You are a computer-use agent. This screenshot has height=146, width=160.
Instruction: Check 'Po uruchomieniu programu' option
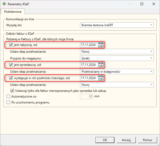pos(8,102)
